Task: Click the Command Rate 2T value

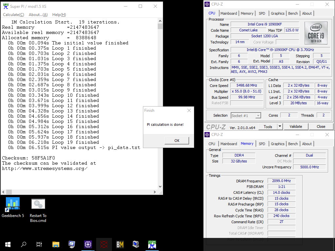Action: [281, 222]
